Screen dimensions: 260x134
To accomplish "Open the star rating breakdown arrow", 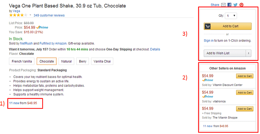I will (x=30, y=15).
